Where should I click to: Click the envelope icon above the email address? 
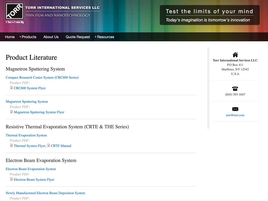(235, 109)
